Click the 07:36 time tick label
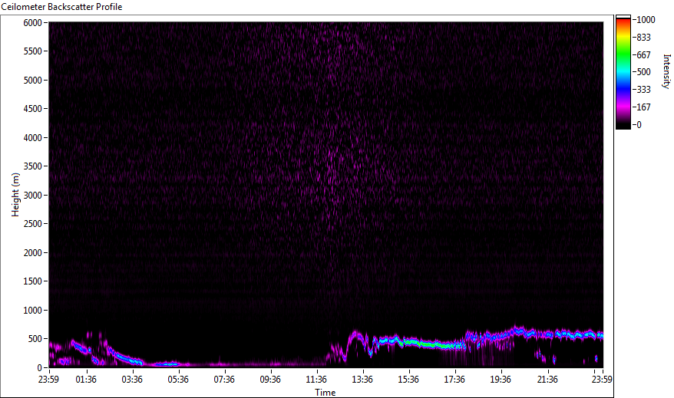 224,380
